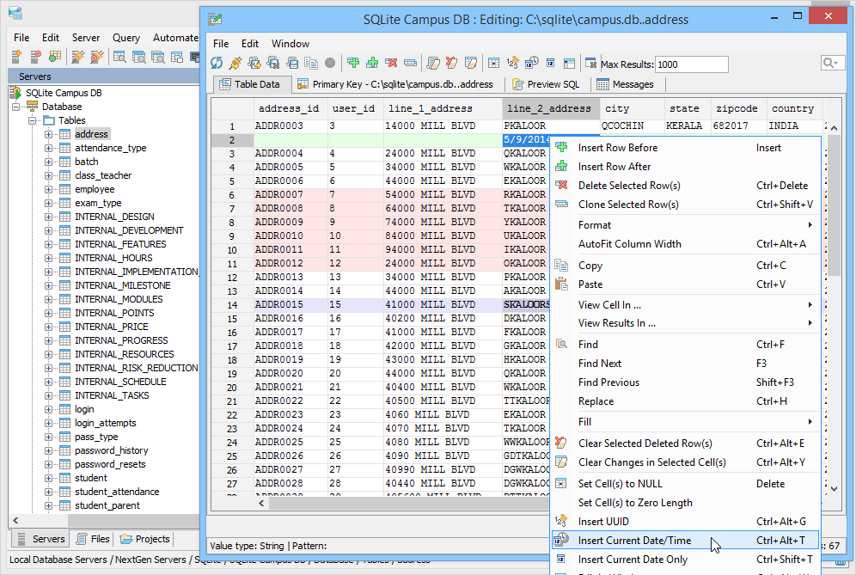Open the Fill submenu in context menu
856x575 pixels.
(x=685, y=421)
